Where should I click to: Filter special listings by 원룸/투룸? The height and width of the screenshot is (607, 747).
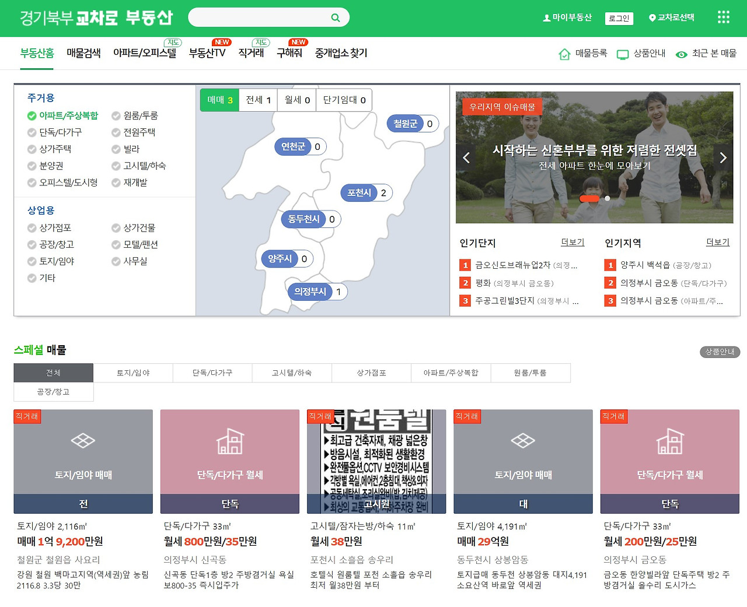530,373
